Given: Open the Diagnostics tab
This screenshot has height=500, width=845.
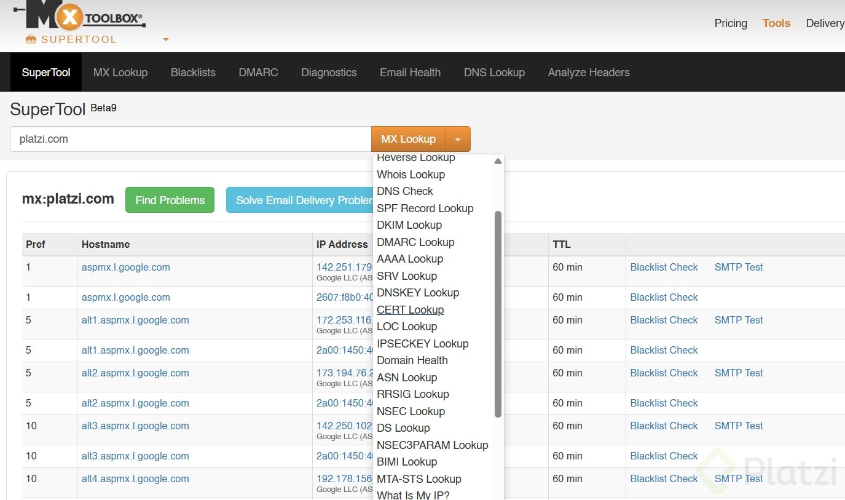Looking at the screenshot, I should pos(329,73).
